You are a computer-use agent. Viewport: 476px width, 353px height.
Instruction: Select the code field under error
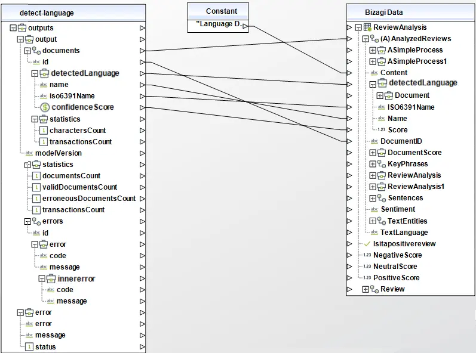point(58,256)
